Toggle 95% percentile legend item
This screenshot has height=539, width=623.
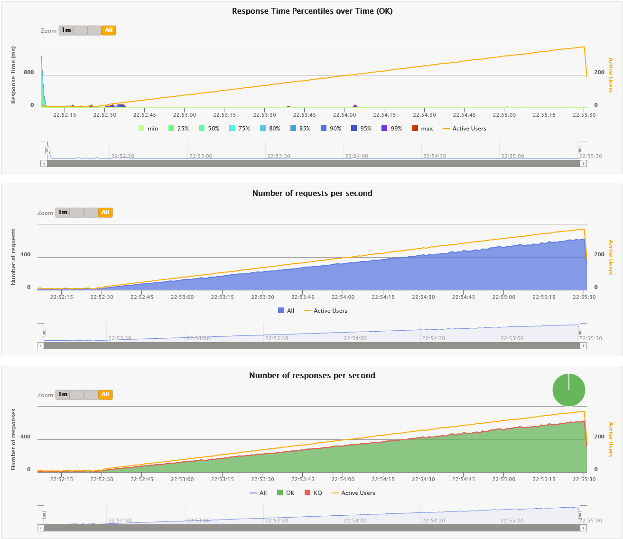pyautogui.click(x=361, y=129)
